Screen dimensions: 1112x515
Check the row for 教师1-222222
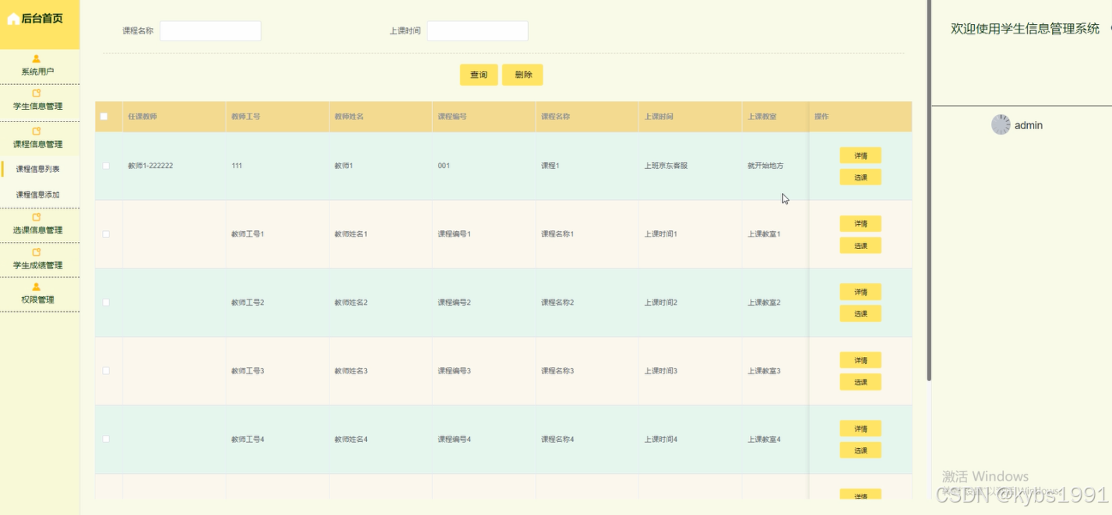coord(106,166)
